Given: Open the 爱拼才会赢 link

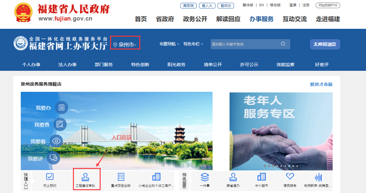Looking at the screenshot, I should (321, 84).
